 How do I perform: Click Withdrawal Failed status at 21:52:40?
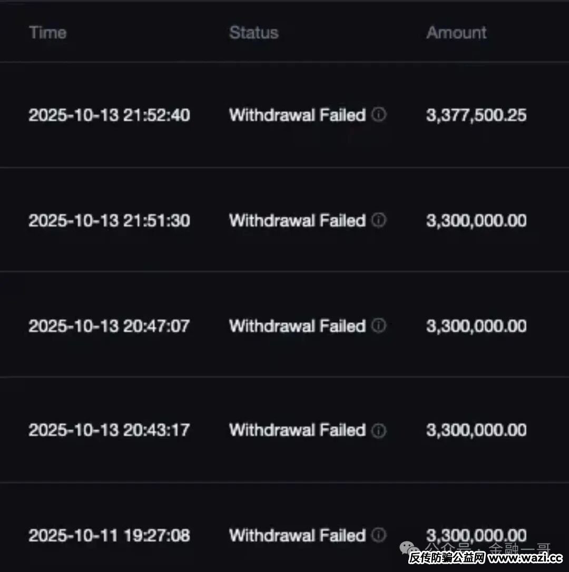point(297,115)
